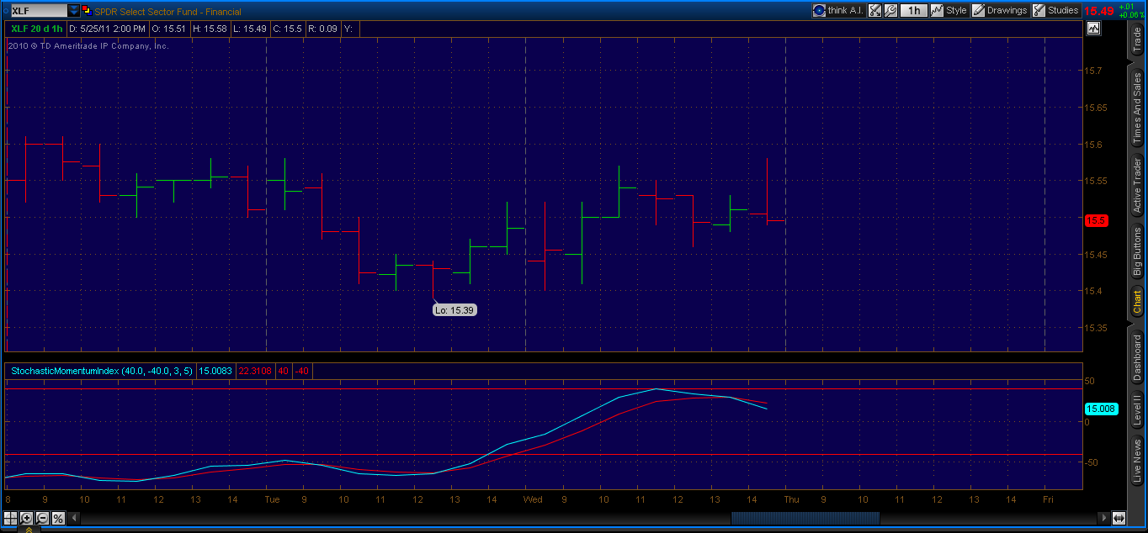
Task: Click the Lo: 15.39 price bubble
Action: tap(455, 310)
